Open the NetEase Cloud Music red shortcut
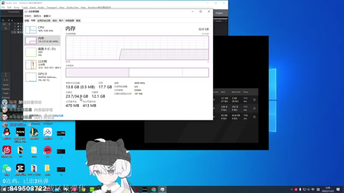This screenshot has width=344, height=193. click(7, 152)
